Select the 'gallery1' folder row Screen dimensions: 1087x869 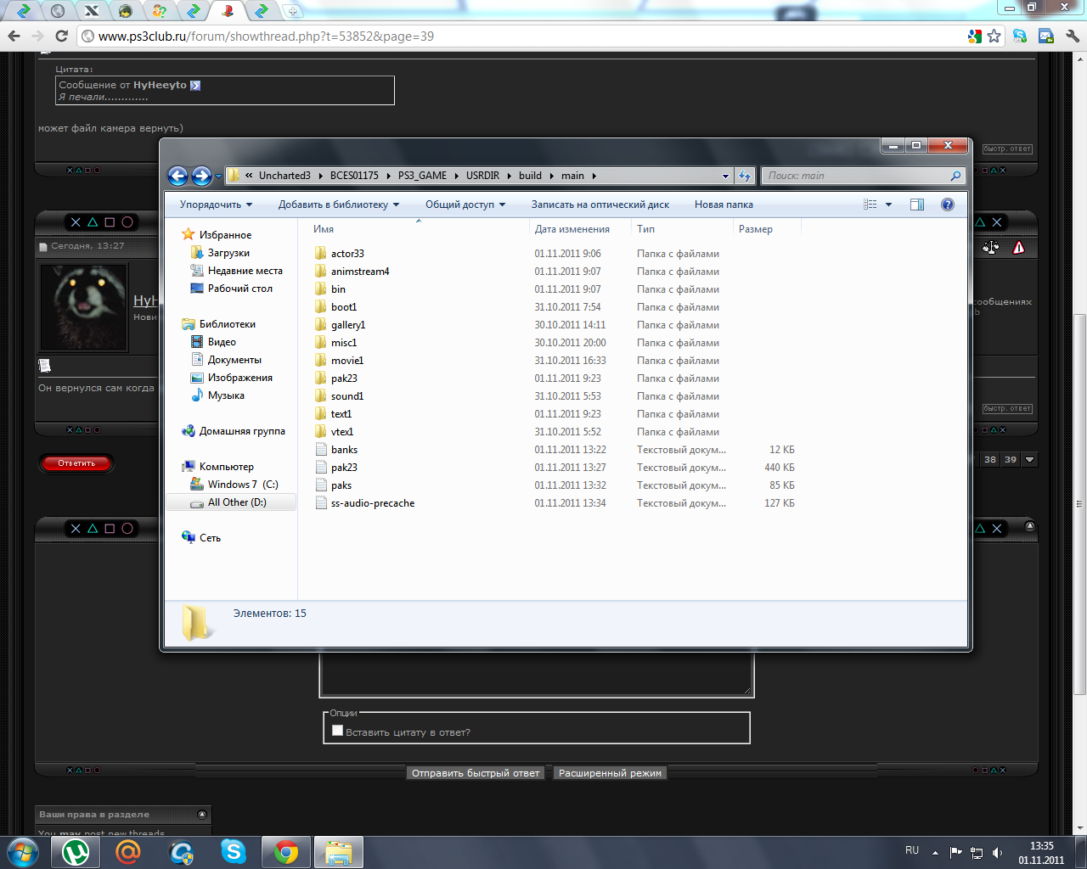point(554,325)
